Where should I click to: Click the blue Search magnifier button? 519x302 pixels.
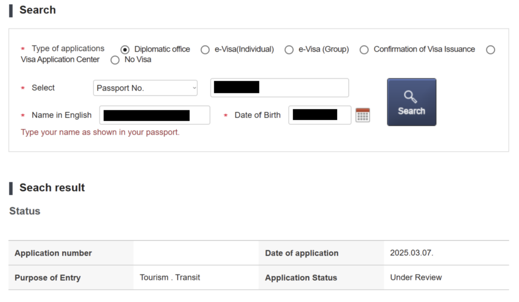tap(411, 102)
